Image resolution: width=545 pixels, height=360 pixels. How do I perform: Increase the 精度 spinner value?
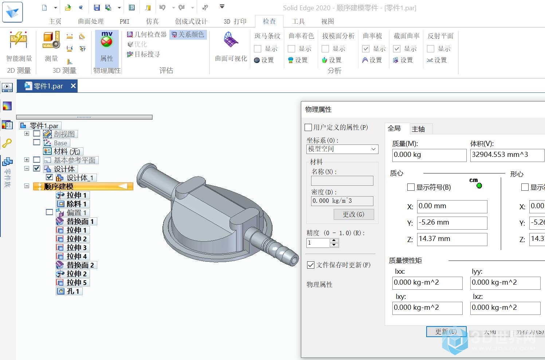[x=334, y=241]
